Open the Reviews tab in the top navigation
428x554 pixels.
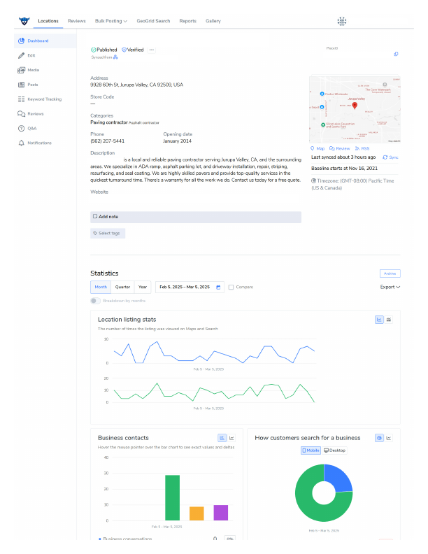click(x=77, y=21)
